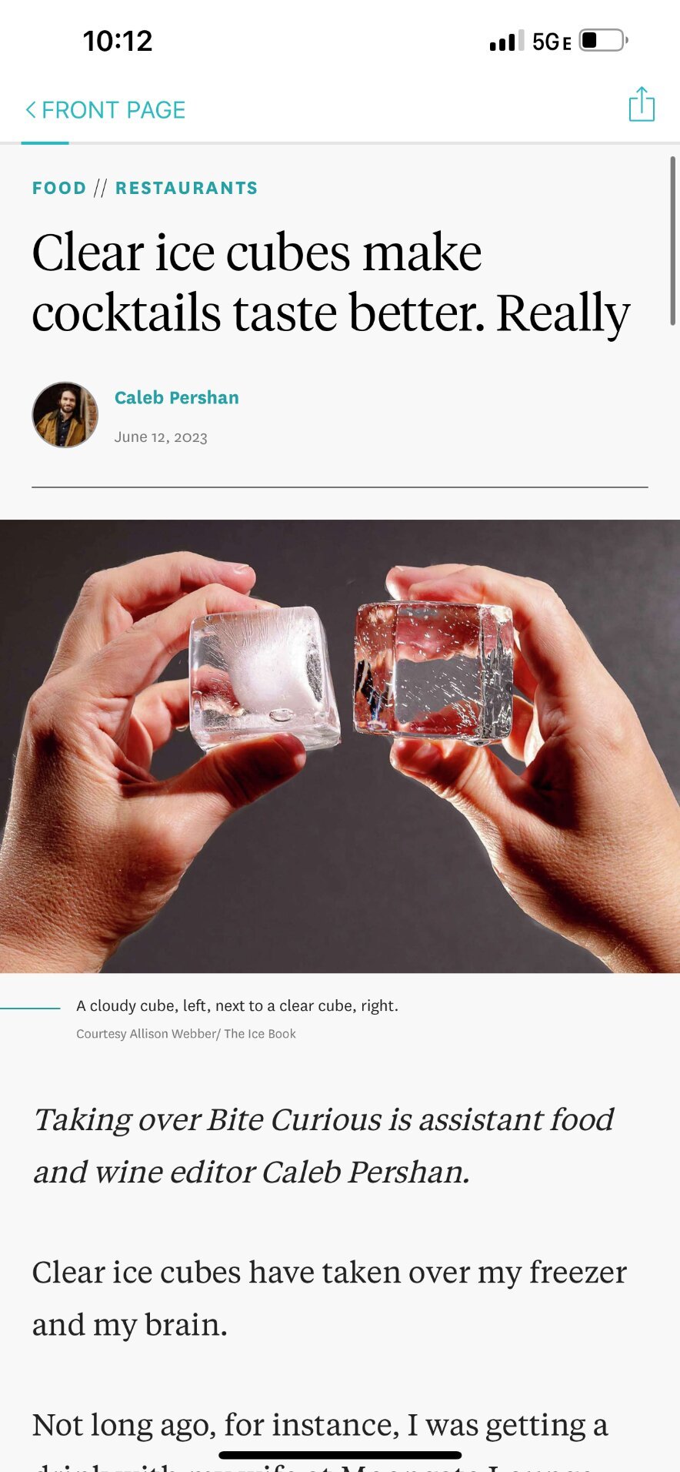Tap the photo caption about cloudy cube
680x1472 pixels.
237,1005
